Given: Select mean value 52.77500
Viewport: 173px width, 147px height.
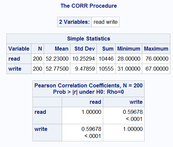Looking at the screenshot, I should pyautogui.click(x=57, y=69).
